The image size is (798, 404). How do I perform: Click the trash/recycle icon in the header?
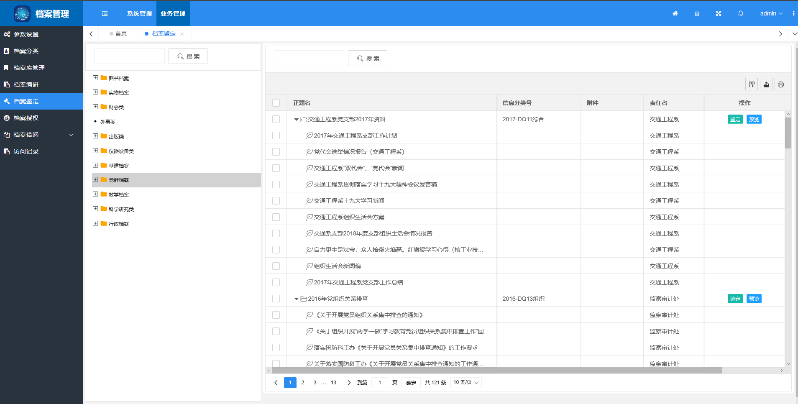(x=697, y=13)
